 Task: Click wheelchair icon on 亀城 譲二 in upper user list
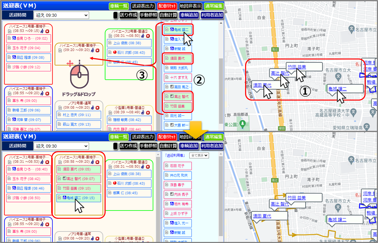(172, 29)
